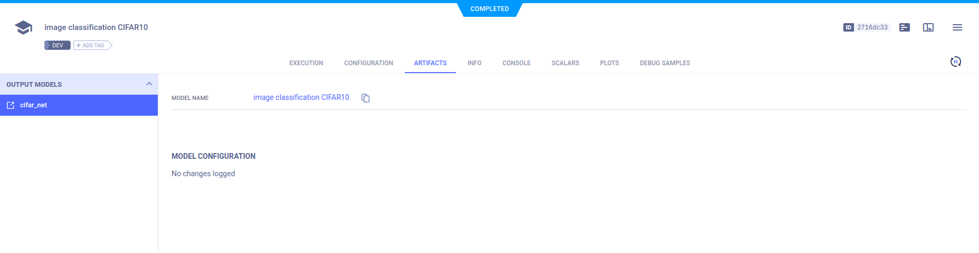This screenshot has height=253, width=979.
Task: Switch to the Debug Samples tab
Action: [664, 63]
